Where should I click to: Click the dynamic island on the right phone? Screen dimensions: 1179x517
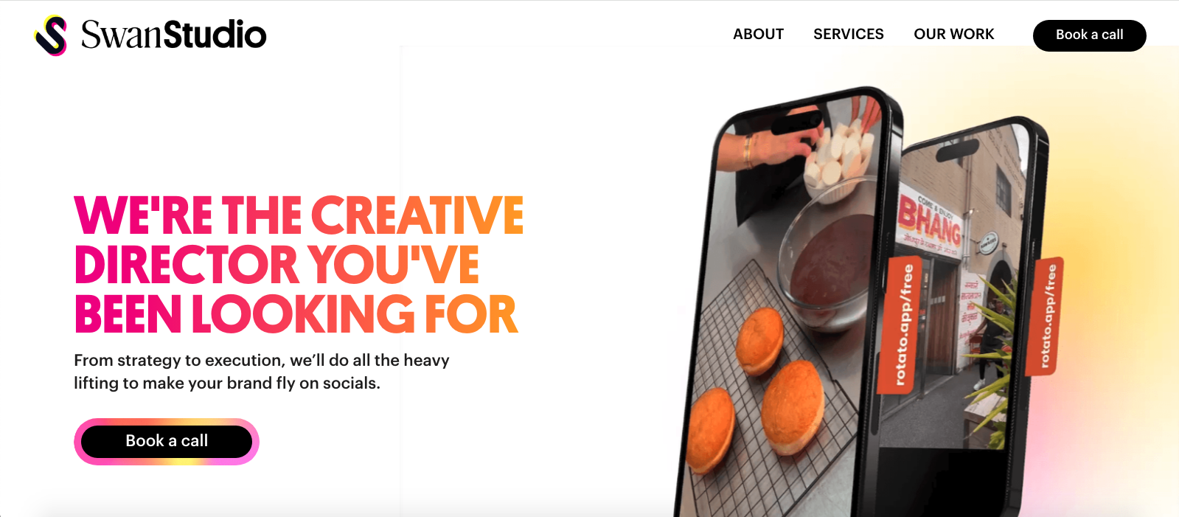(957, 150)
